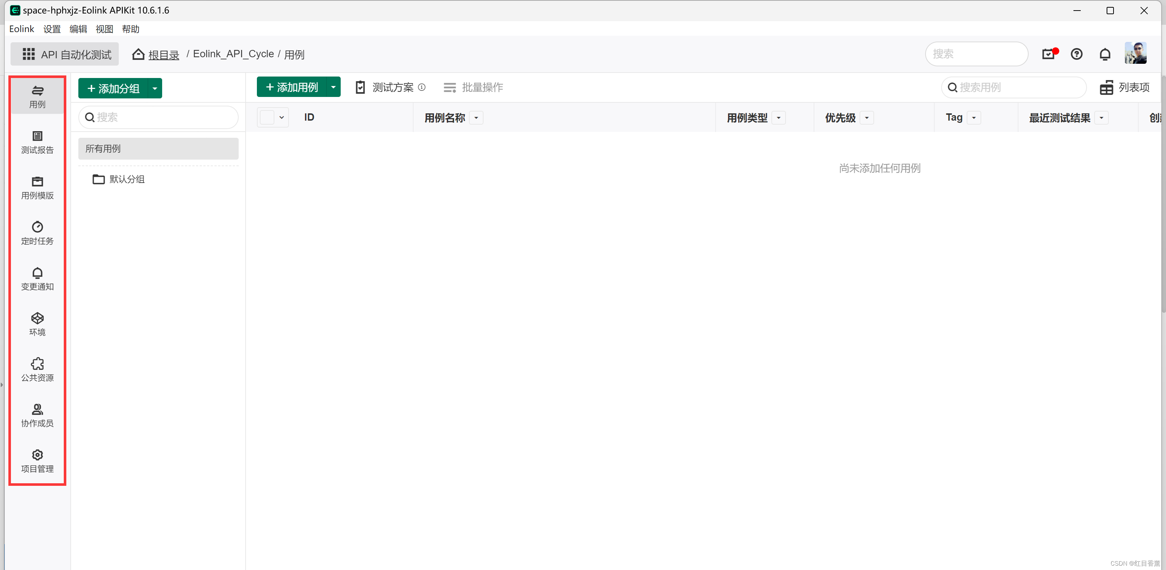This screenshot has width=1166, height=570.
Task: Open 变更通知 change notifications panel
Action: click(37, 279)
